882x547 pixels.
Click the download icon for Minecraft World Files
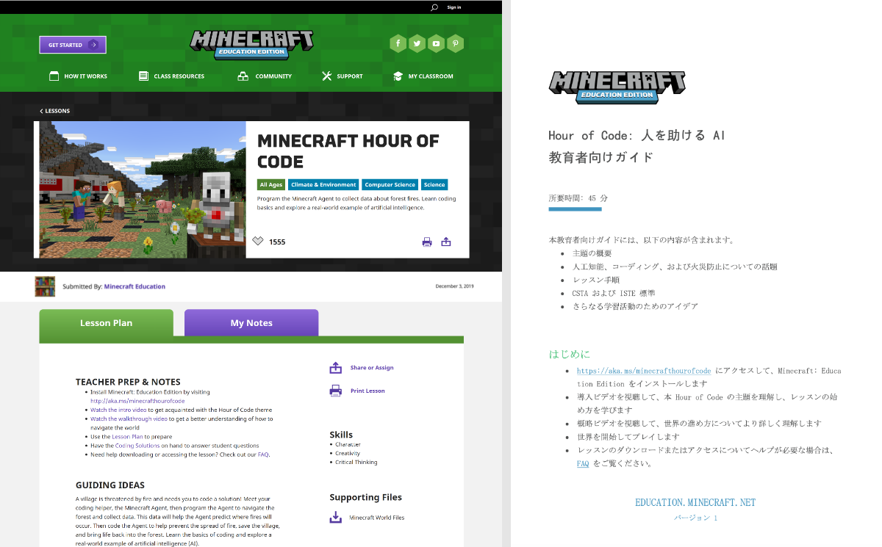335,517
